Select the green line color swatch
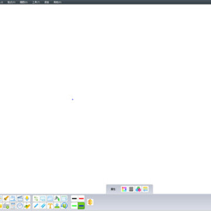Image resolution: width=211 pixels, height=211 pixels. (74, 206)
